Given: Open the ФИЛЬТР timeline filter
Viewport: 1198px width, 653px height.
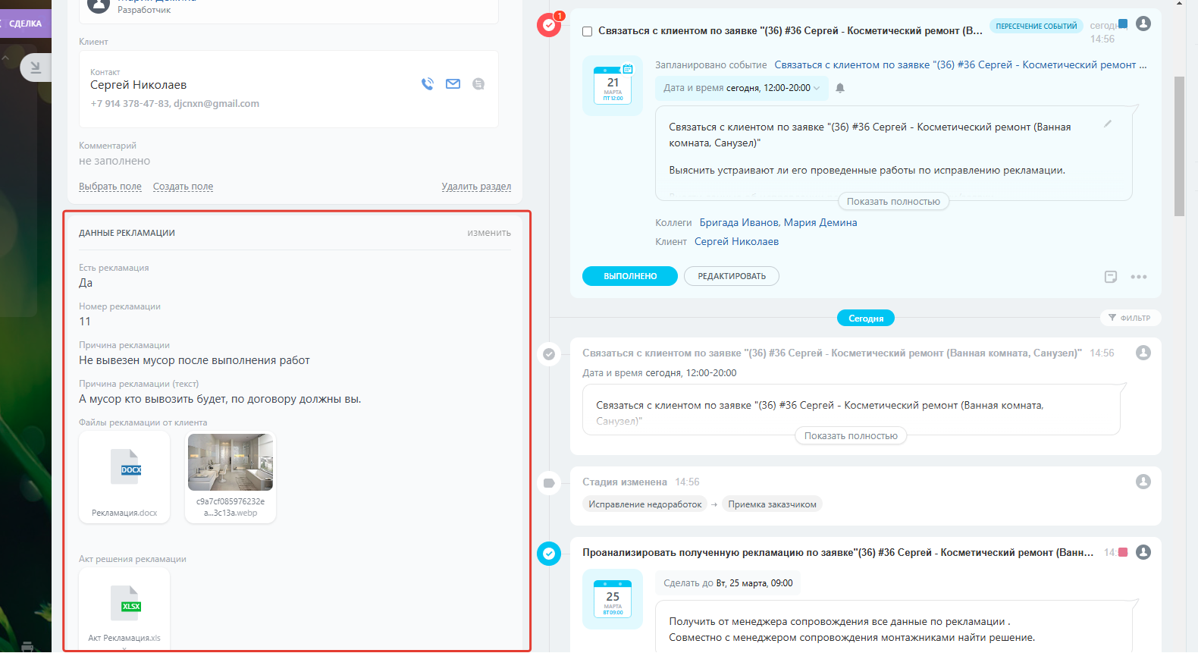Looking at the screenshot, I should (1130, 318).
